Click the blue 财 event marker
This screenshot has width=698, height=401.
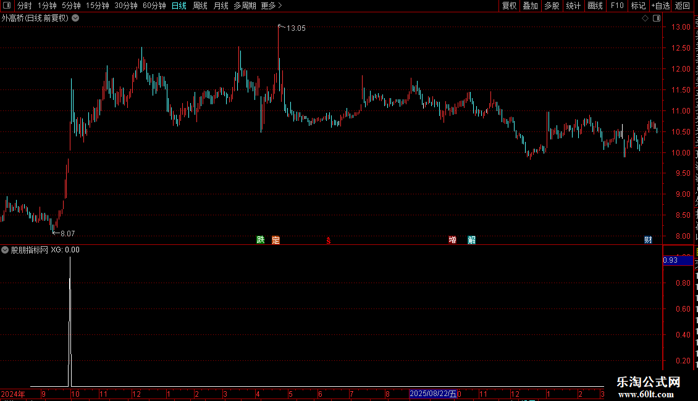point(648,240)
